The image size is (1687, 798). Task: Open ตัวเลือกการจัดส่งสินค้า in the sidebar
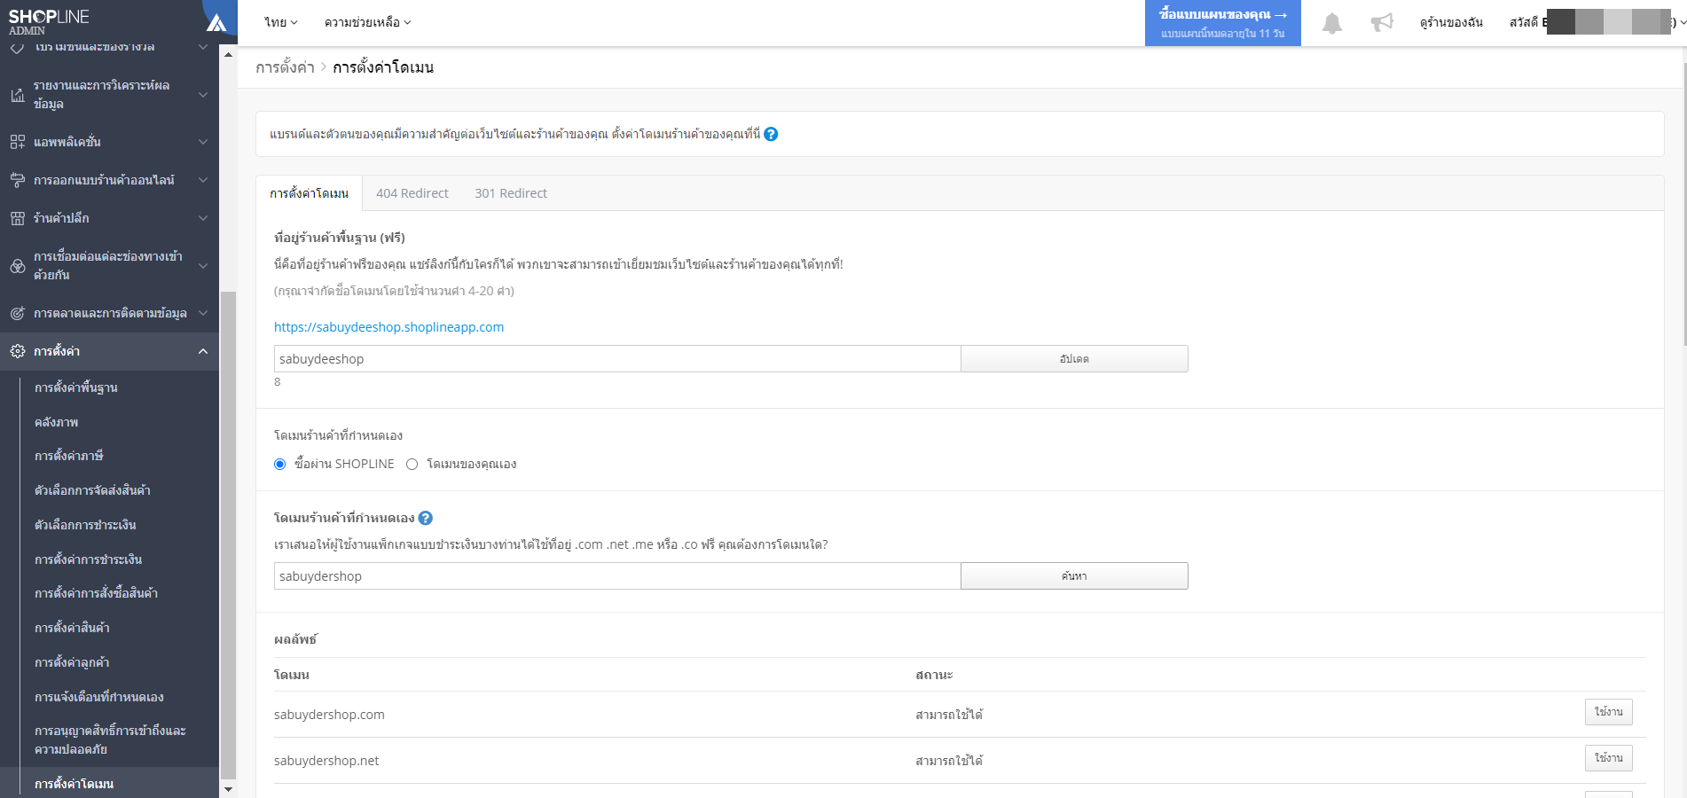92,490
